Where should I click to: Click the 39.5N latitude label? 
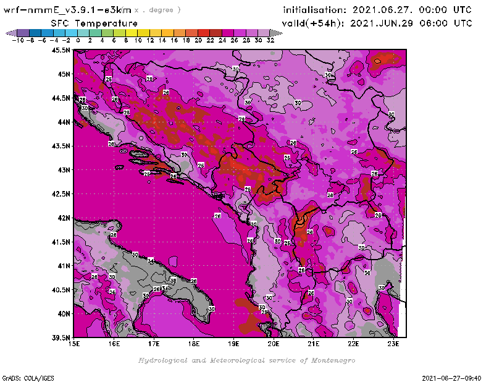click(61, 338)
